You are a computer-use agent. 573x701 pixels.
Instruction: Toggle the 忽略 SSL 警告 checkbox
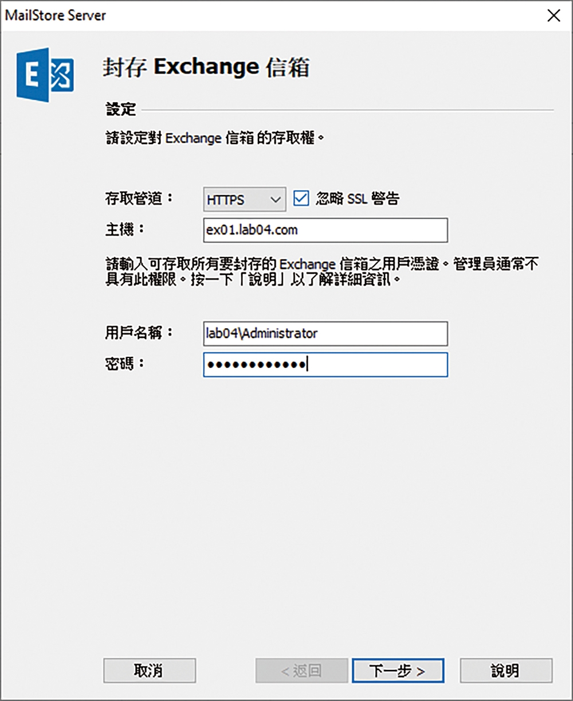301,199
